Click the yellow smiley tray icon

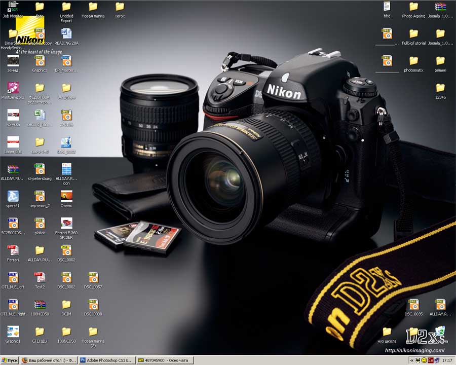(424, 360)
